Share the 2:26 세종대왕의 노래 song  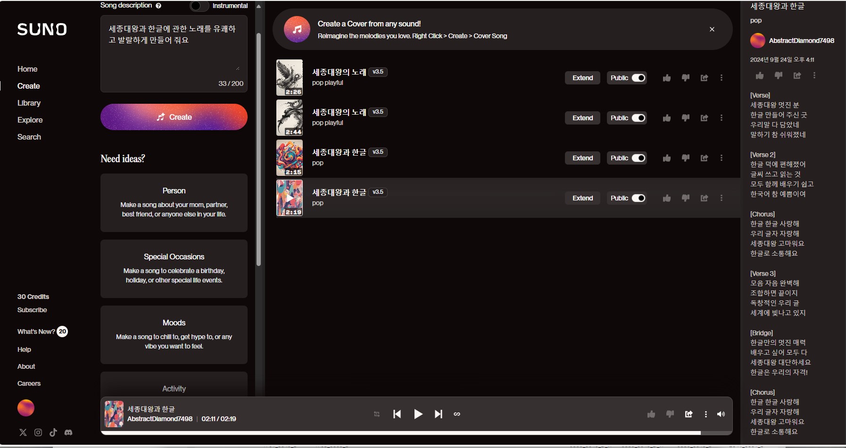coord(704,78)
